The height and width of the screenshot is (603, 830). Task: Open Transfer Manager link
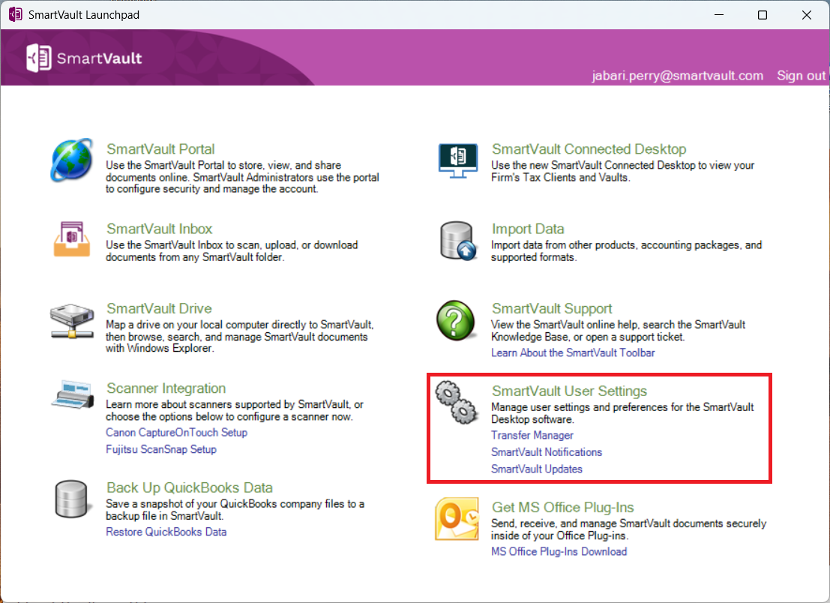point(532,435)
